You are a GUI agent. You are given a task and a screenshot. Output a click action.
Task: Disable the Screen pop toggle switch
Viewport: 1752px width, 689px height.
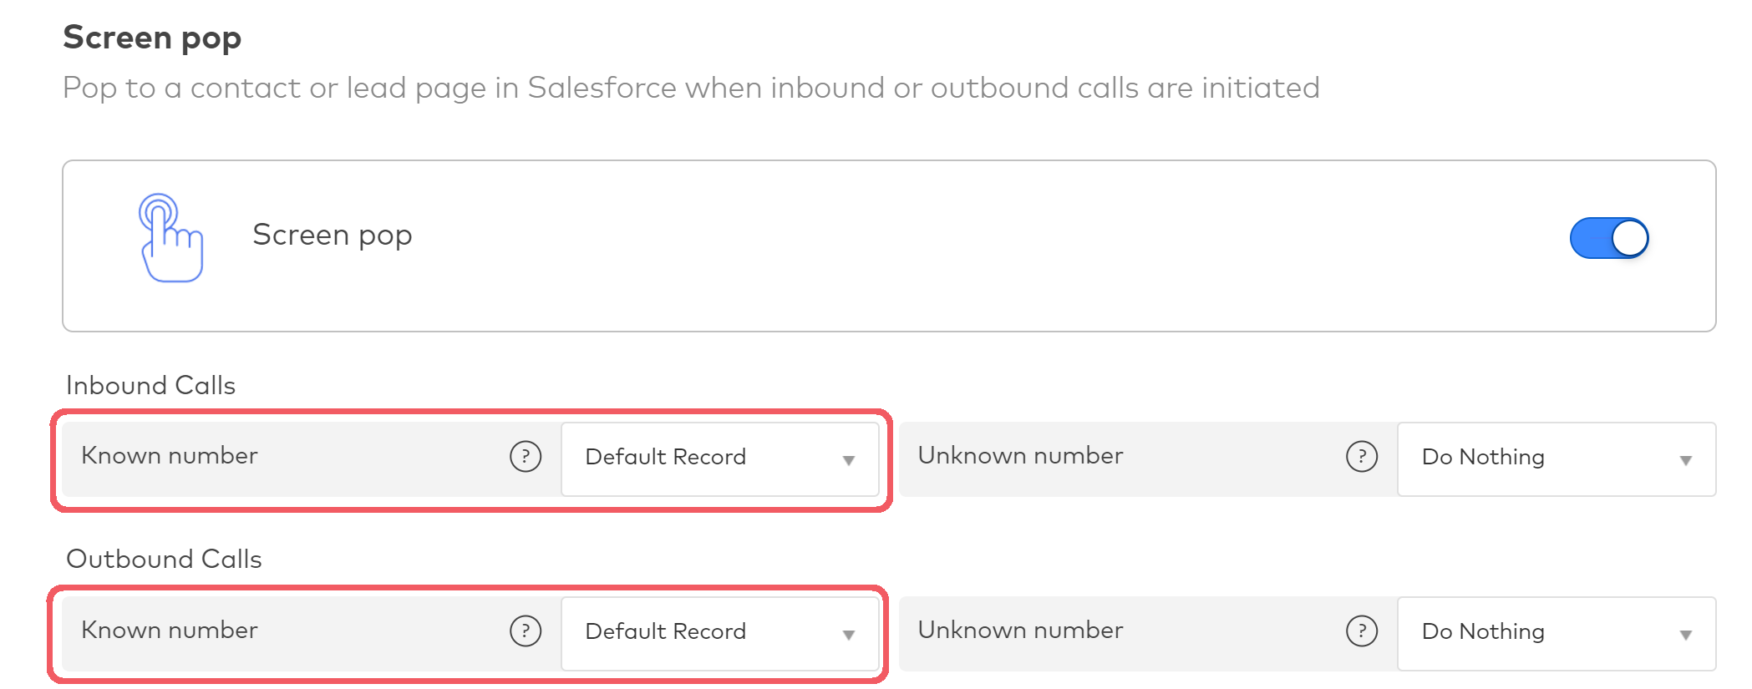pyautogui.click(x=1609, y=239)
